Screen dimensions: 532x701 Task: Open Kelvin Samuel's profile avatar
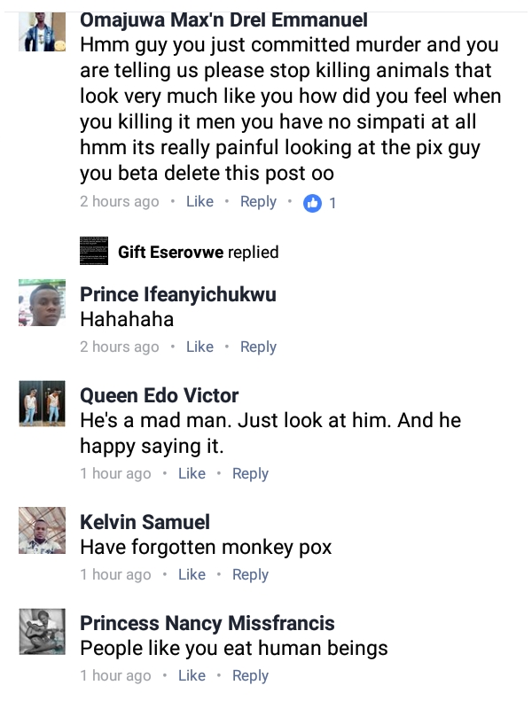(42, 530)
